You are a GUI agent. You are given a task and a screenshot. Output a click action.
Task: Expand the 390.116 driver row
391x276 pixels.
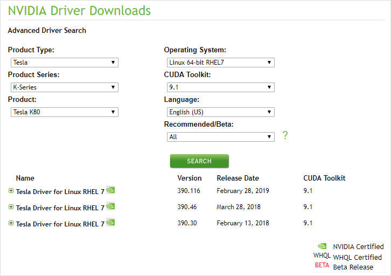click(11, 191)
